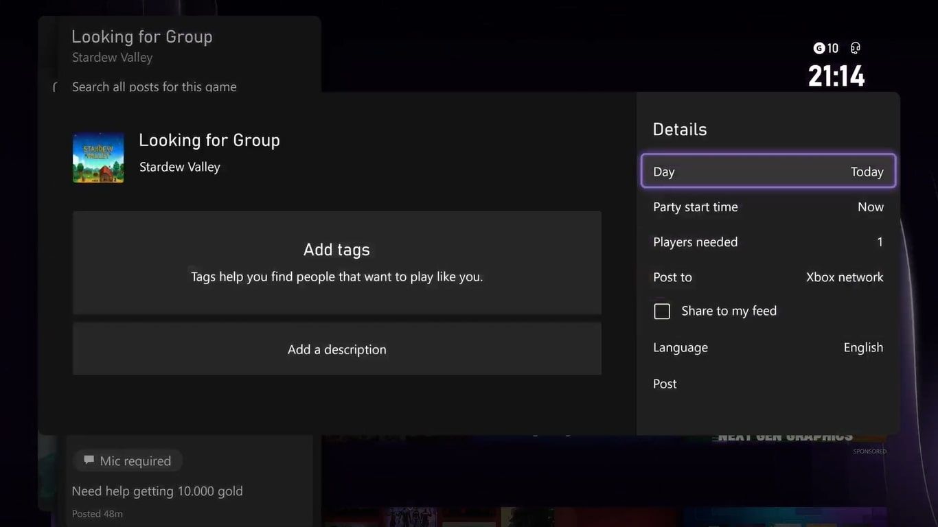Open the Day selector showing Today
The image size is (938, 527).
pos(768,172)
